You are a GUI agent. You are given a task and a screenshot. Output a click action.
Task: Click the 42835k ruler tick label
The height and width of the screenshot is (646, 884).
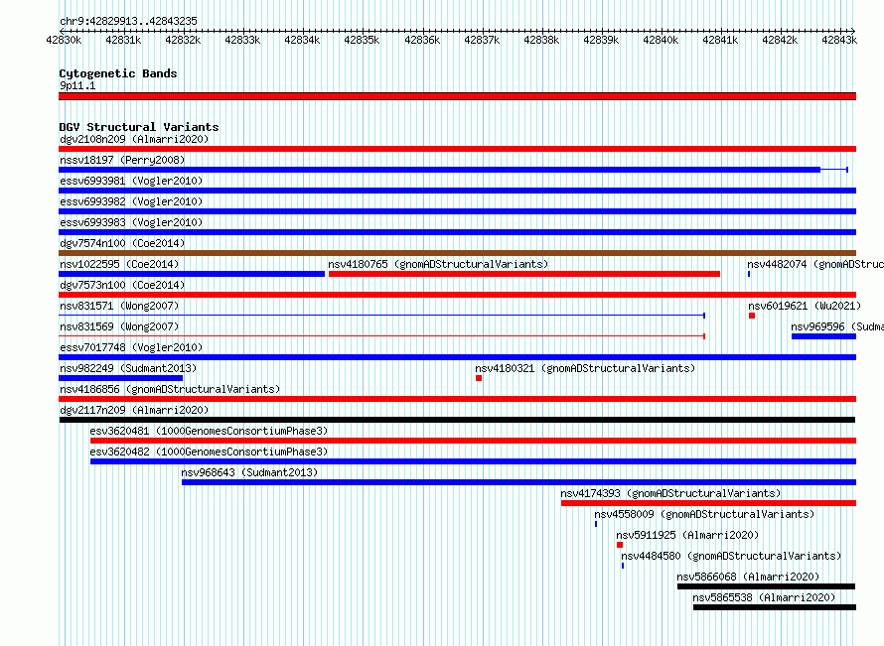(x=362, y=40)
